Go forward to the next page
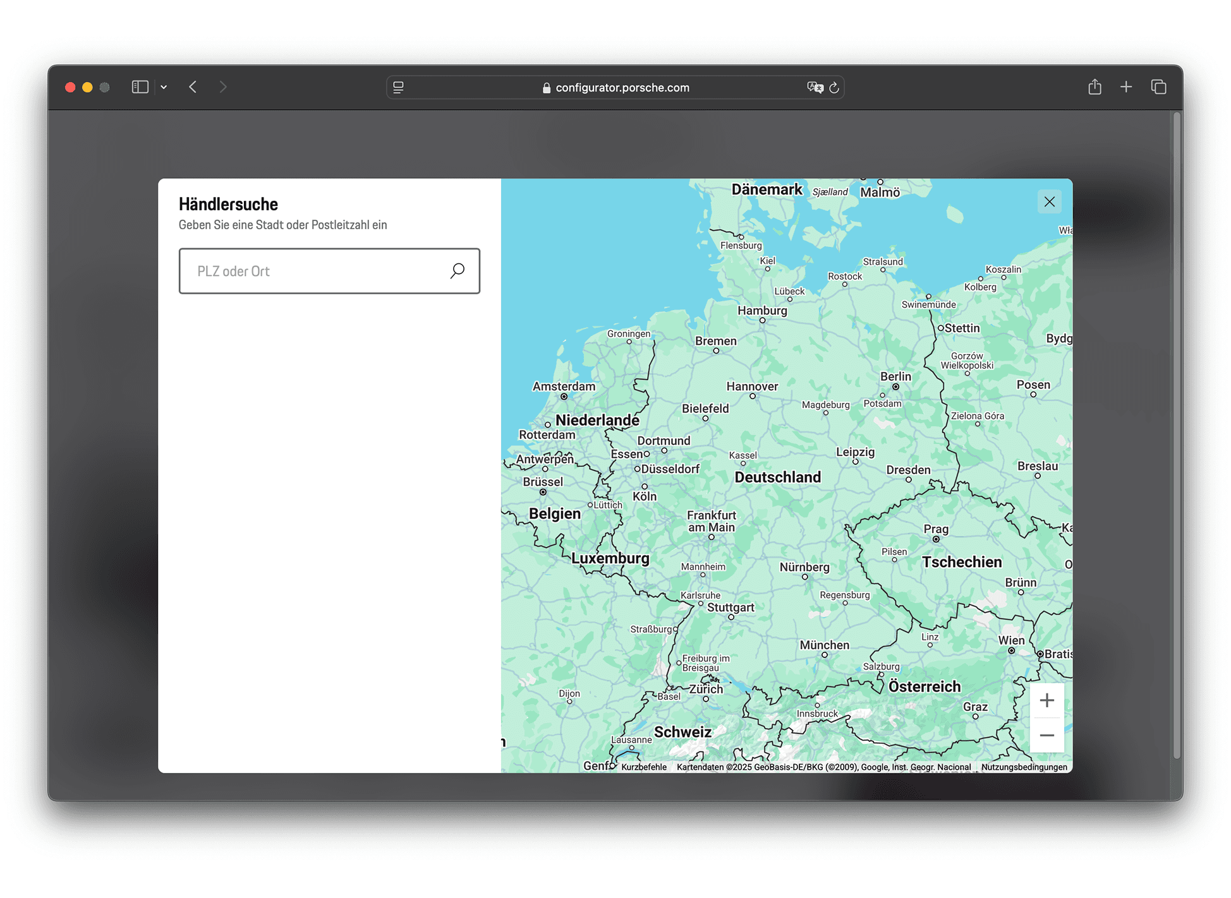This screenshot has width=1231, height=898. (x=223, y=87)
